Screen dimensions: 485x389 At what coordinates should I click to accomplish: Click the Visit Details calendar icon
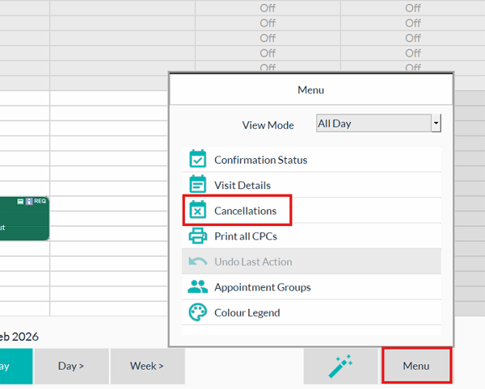[197, 185]
